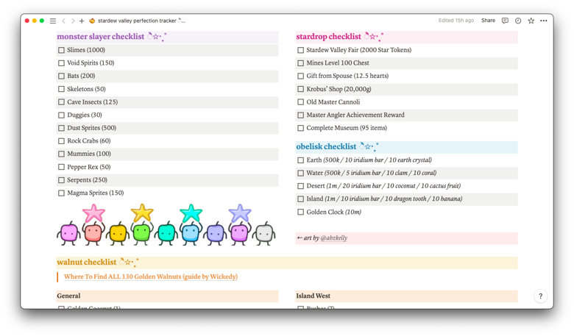Tick Stardew Valley Fair stardrop checkbox
This screenshot has height=336, width=574.
coord(300,50)
